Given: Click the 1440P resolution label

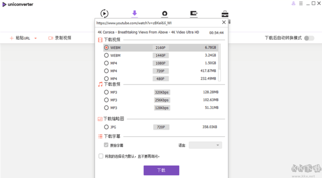Looking at the screenshot, I should (161, 56).
